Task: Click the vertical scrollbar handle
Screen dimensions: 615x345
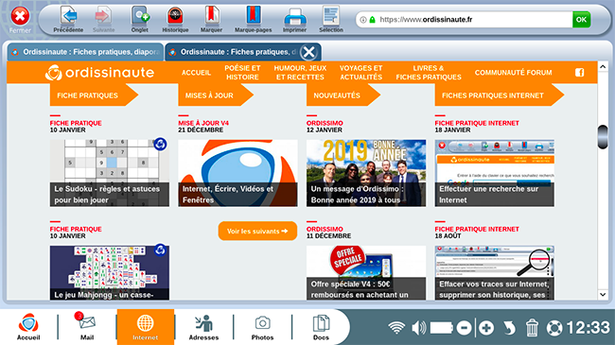Action: pyautogui.click(x=603, y=137)
